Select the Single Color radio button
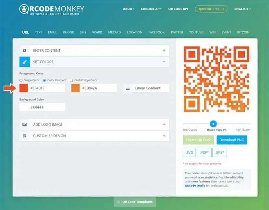The image size is (269, 210). pyautogui.click(x=21, y=80)
